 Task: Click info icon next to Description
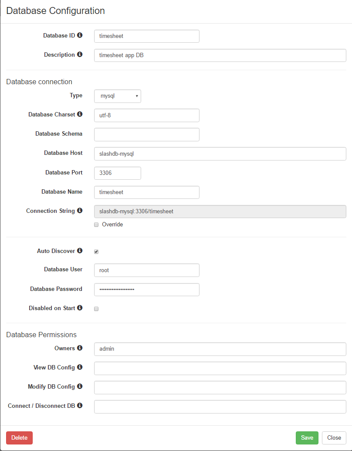80,54
